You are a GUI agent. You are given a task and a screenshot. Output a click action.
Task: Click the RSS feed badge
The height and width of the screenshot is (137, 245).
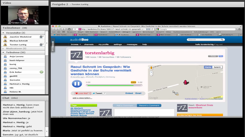(221, 56)
